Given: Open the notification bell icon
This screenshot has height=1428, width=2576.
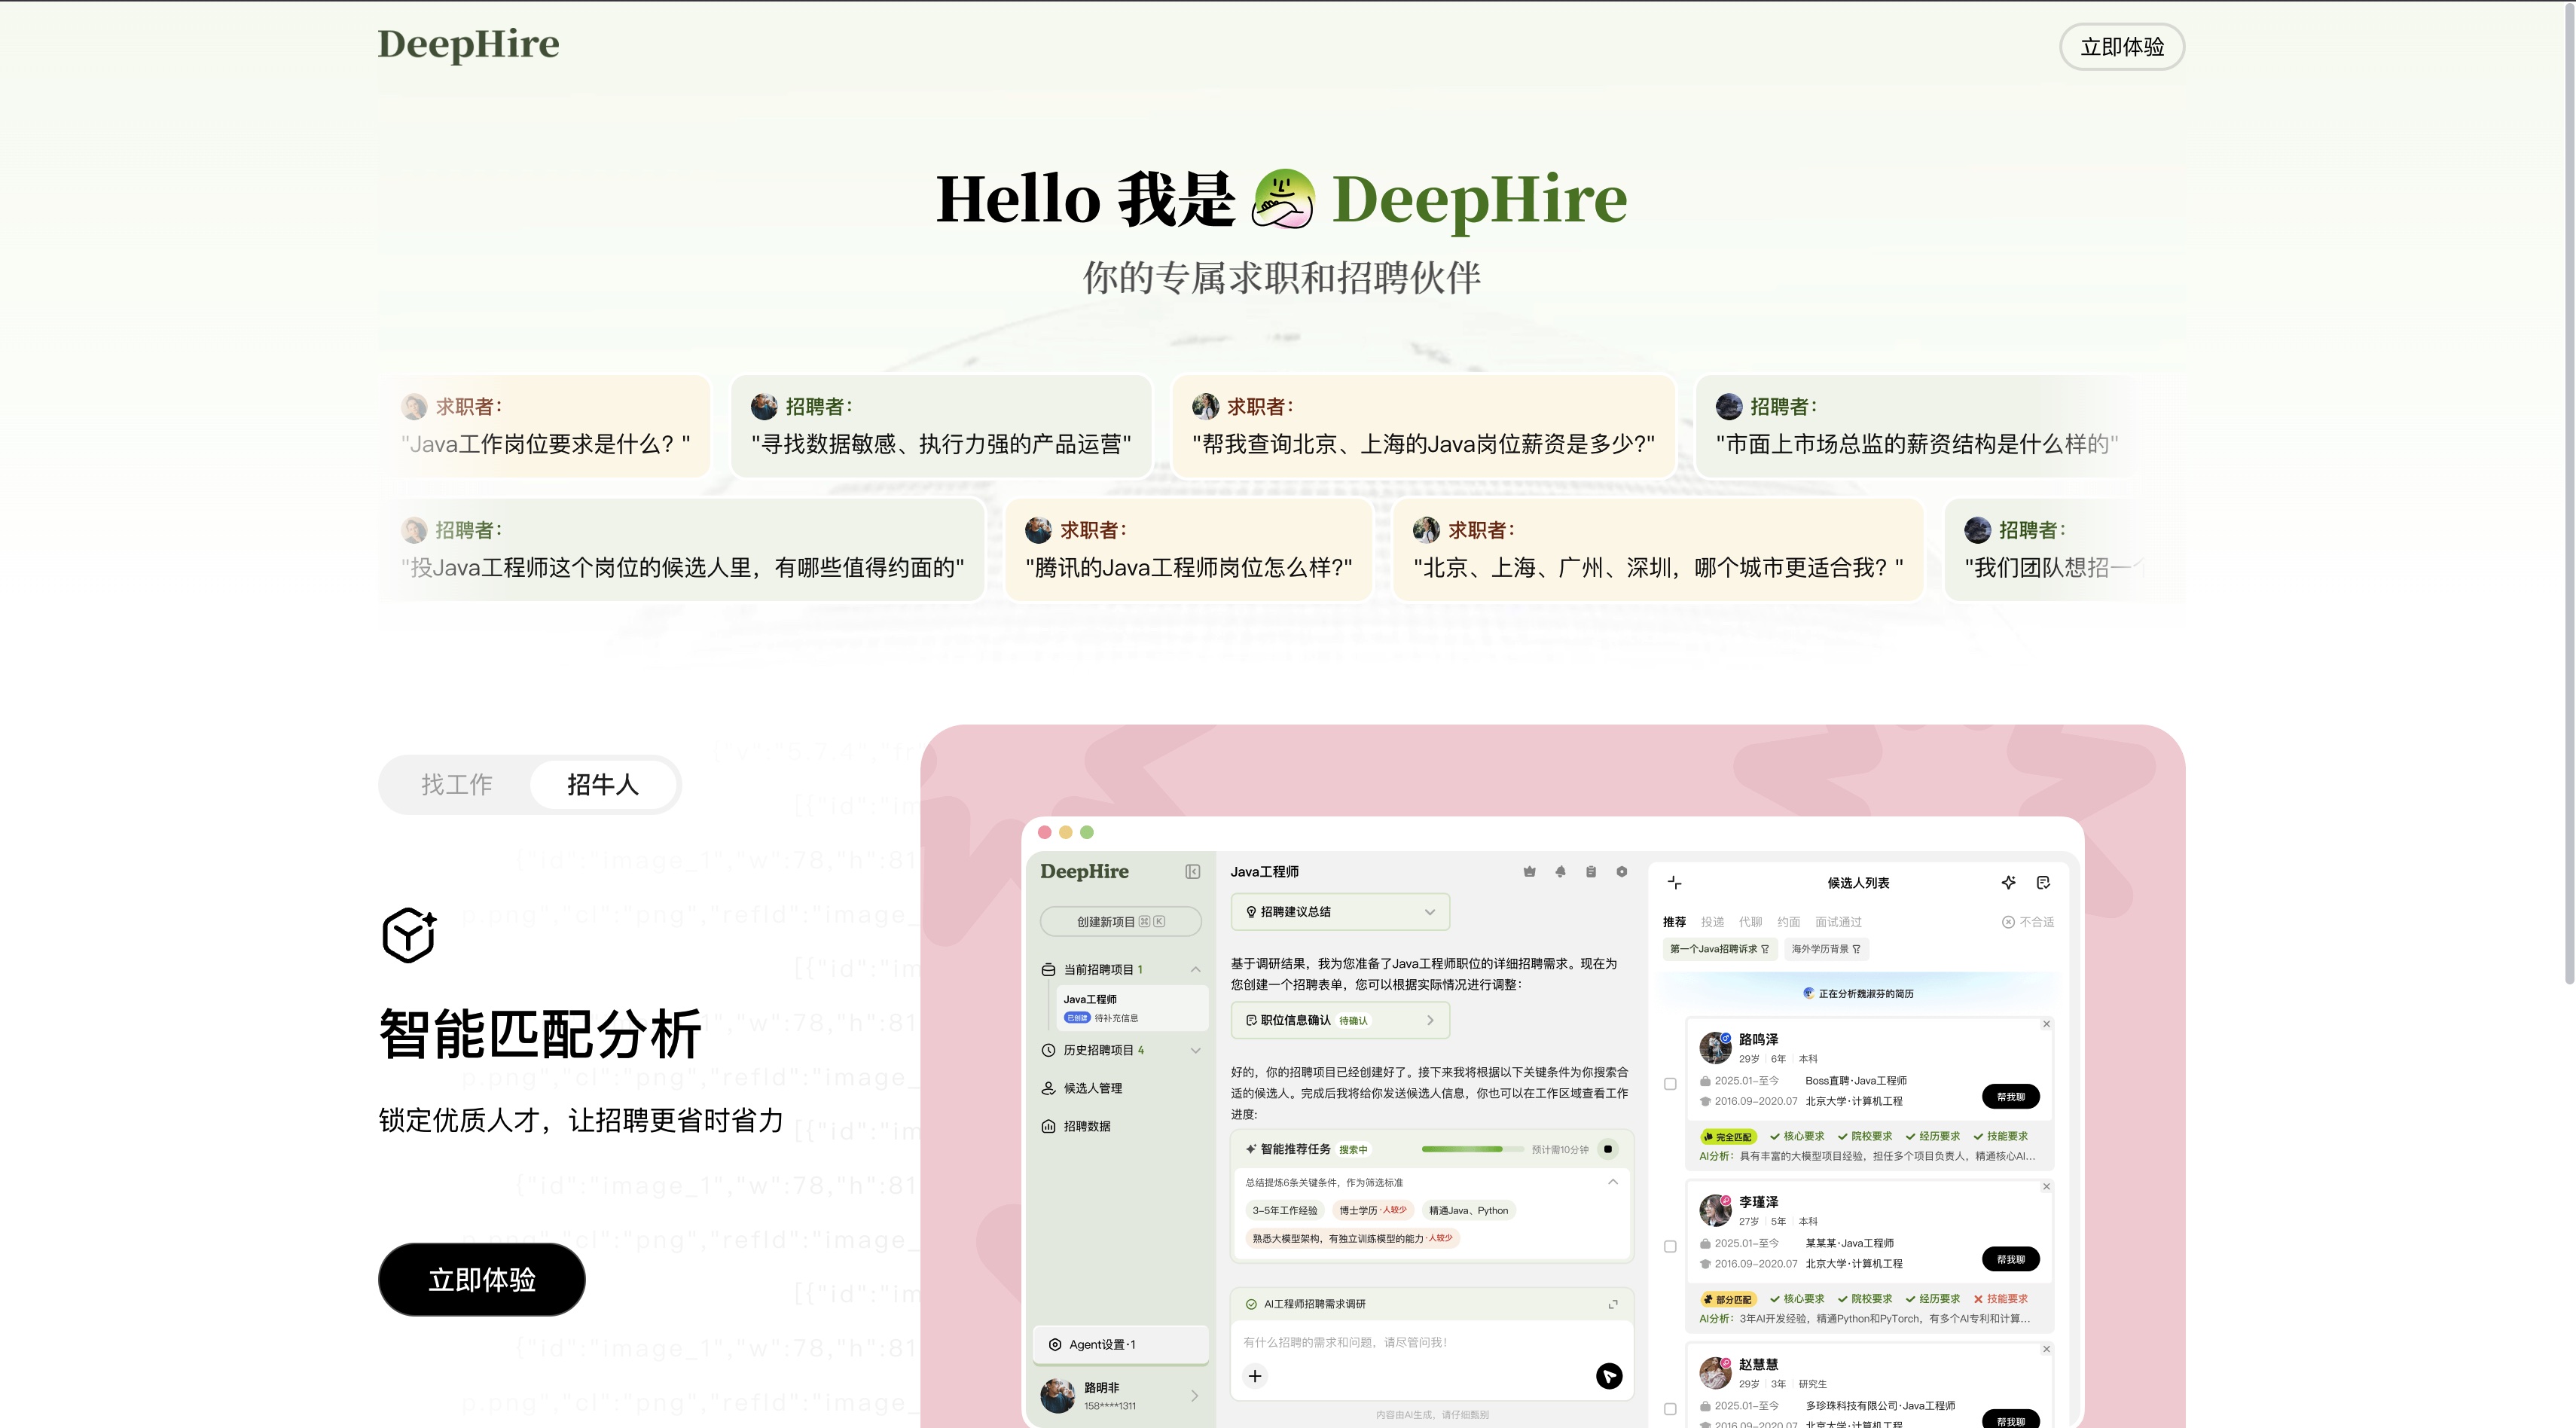Looking at the screenshot, I should 1560,871.
